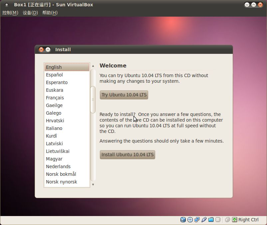Click Install Ubuntu 10.04 LTS button

click(128, 155)
